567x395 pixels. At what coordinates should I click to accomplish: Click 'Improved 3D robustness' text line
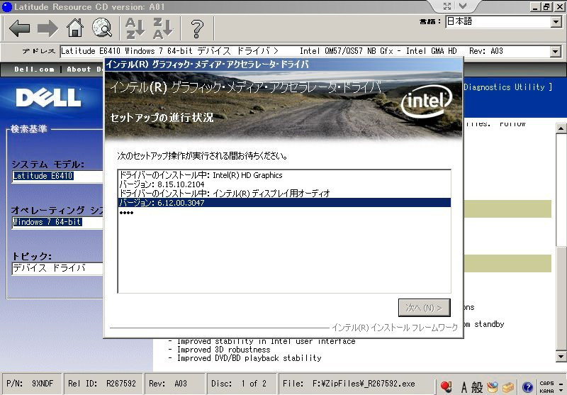[x=223, y=350]
